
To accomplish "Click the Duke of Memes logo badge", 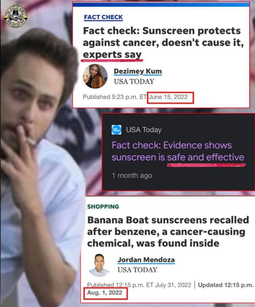I will pos(16,16).
